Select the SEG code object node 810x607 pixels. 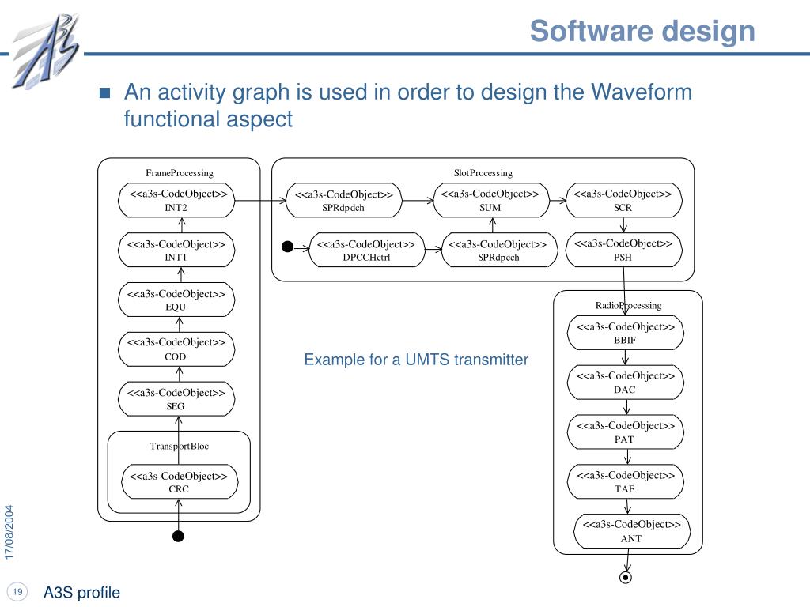pos(176,399)
